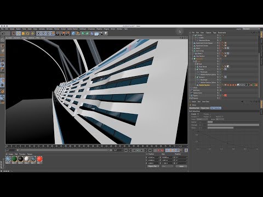Screen dimensions: 263x197
Task: Open the Attributes Mode menu
Action: click(x=194, y=102)
